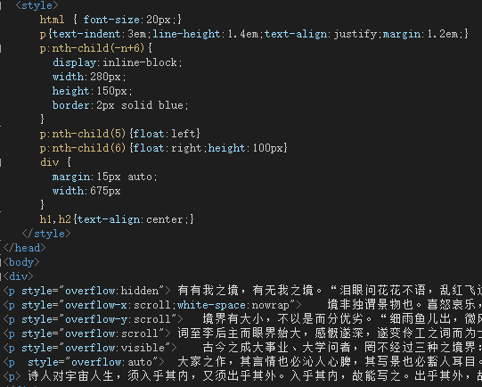Click the h1,h2 selector
The height and width of the screenshot is (387, 482).
tap(55, 219)
